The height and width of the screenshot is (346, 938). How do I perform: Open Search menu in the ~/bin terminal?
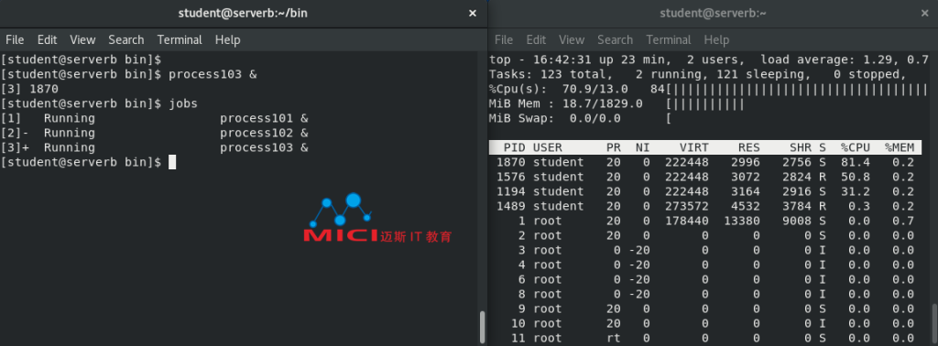pos(126,40)
